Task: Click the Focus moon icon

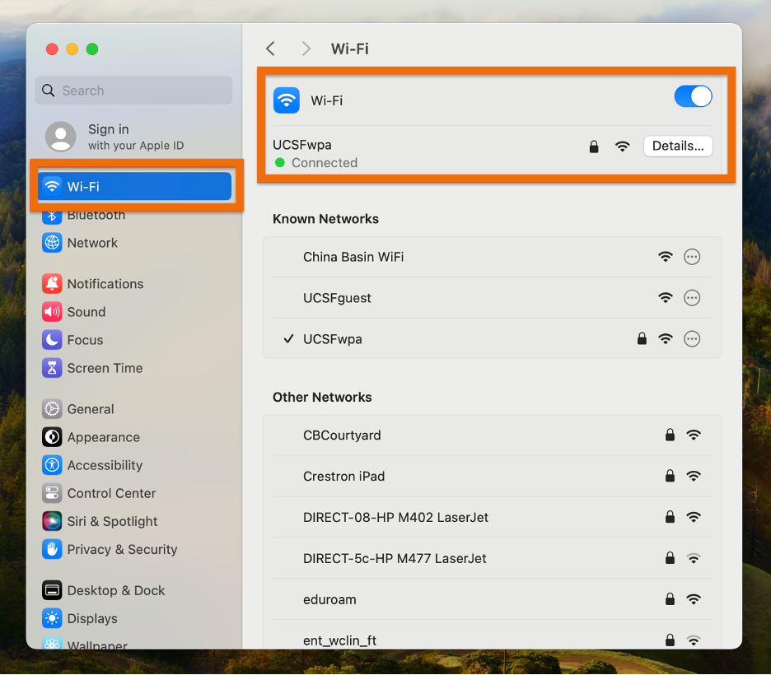Action: coord(52,340)
